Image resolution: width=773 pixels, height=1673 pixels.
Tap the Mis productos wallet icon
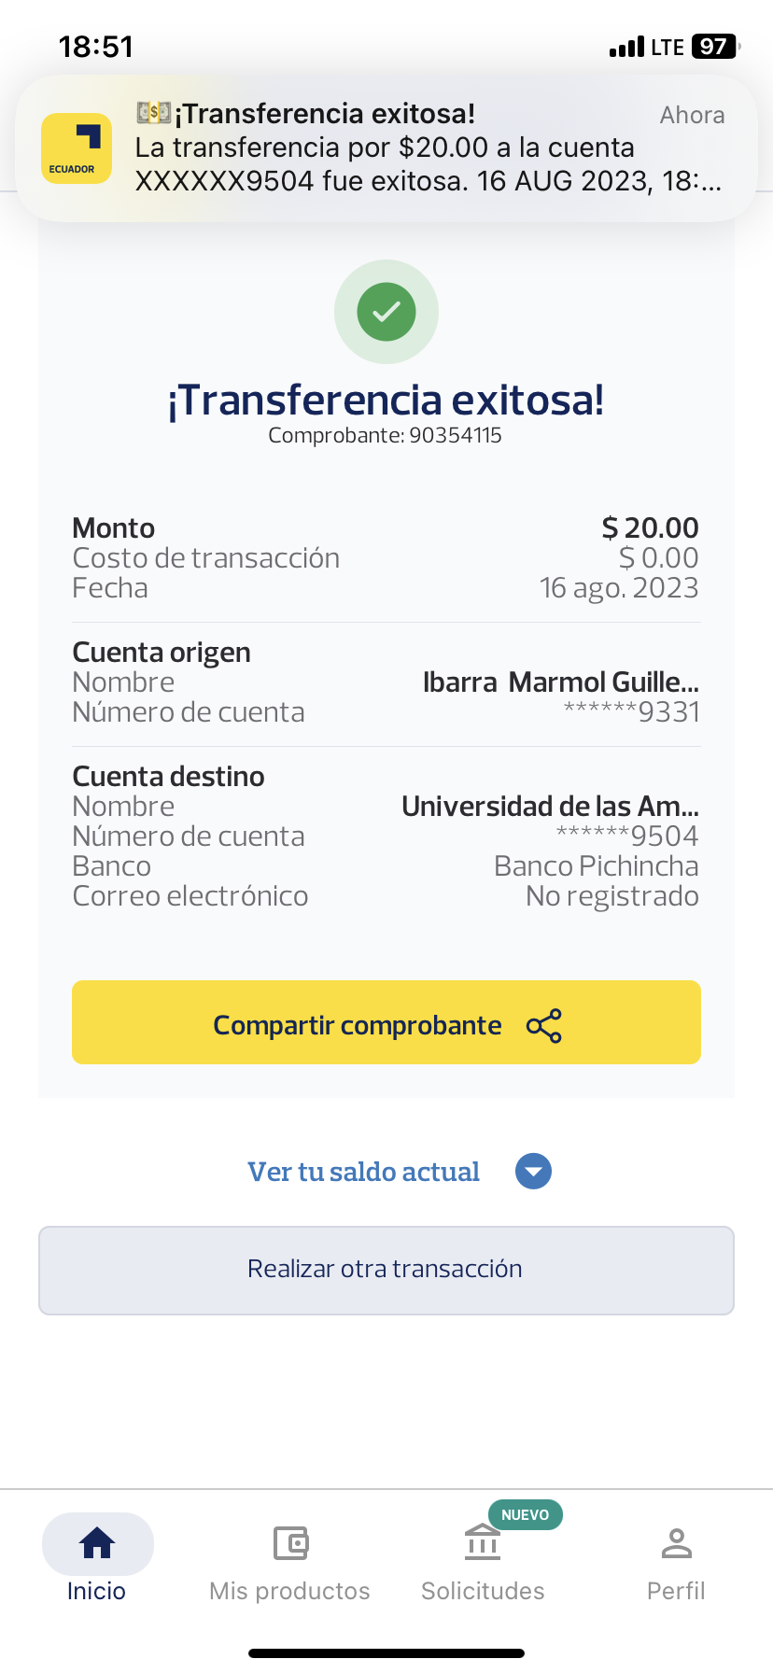(x=290, y=1543)
